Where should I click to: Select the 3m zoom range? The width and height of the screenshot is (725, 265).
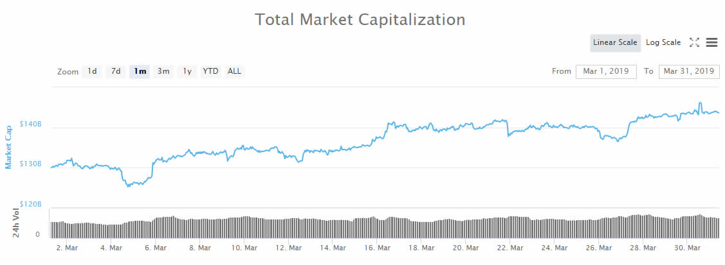[x=163, y=71]
